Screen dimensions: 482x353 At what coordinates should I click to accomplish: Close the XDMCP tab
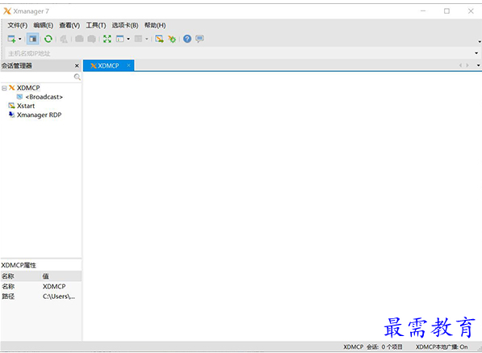pos(128,65)
